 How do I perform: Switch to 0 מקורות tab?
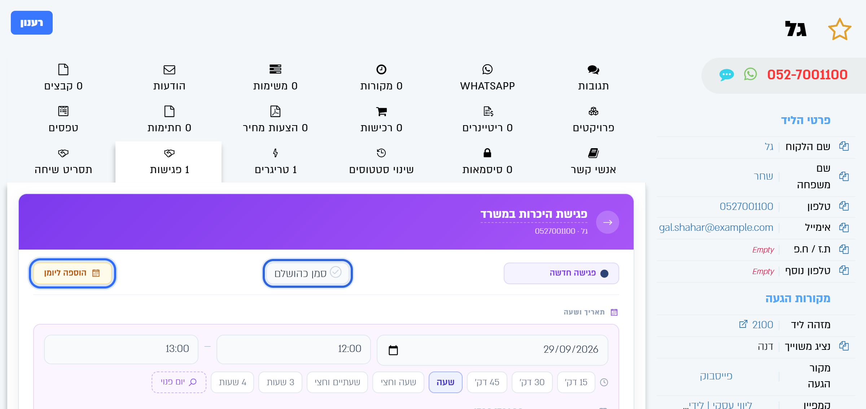click(381, 78)
